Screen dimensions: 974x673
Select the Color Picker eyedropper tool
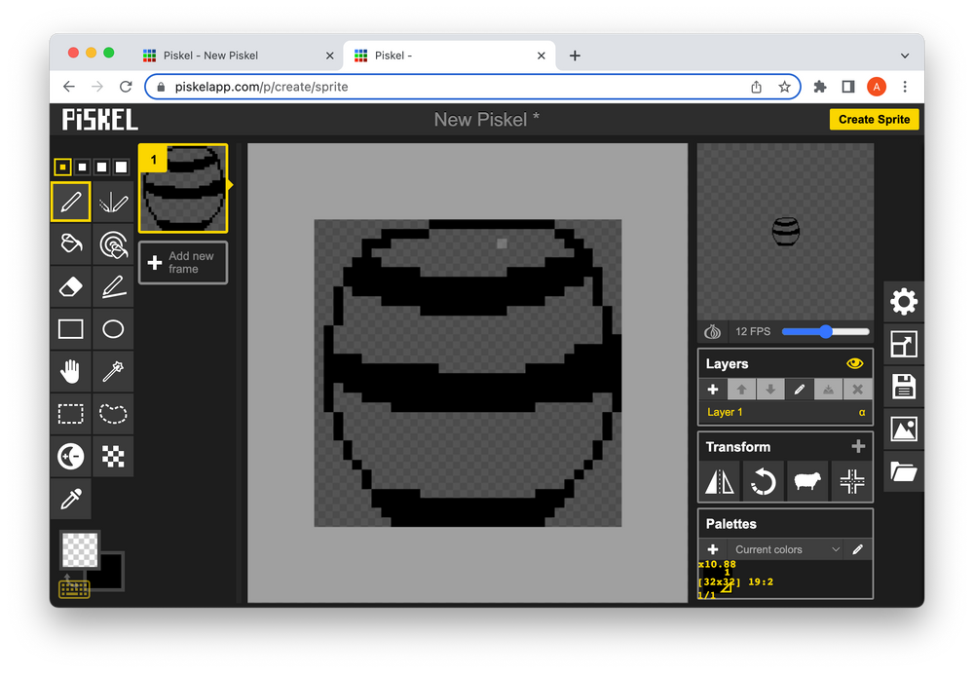click(70, 498)
